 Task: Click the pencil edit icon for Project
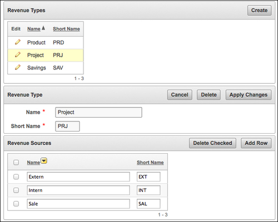[x=18, y=54]
